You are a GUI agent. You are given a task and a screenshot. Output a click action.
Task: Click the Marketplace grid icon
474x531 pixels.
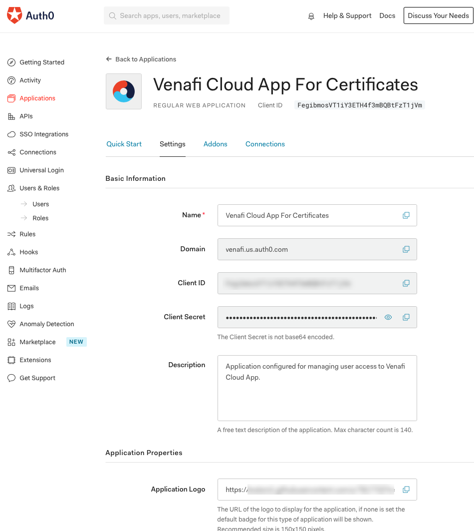[x=11, y=342]
